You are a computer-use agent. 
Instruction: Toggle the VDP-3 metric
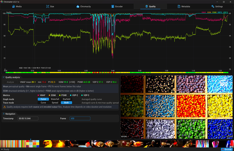85,95
